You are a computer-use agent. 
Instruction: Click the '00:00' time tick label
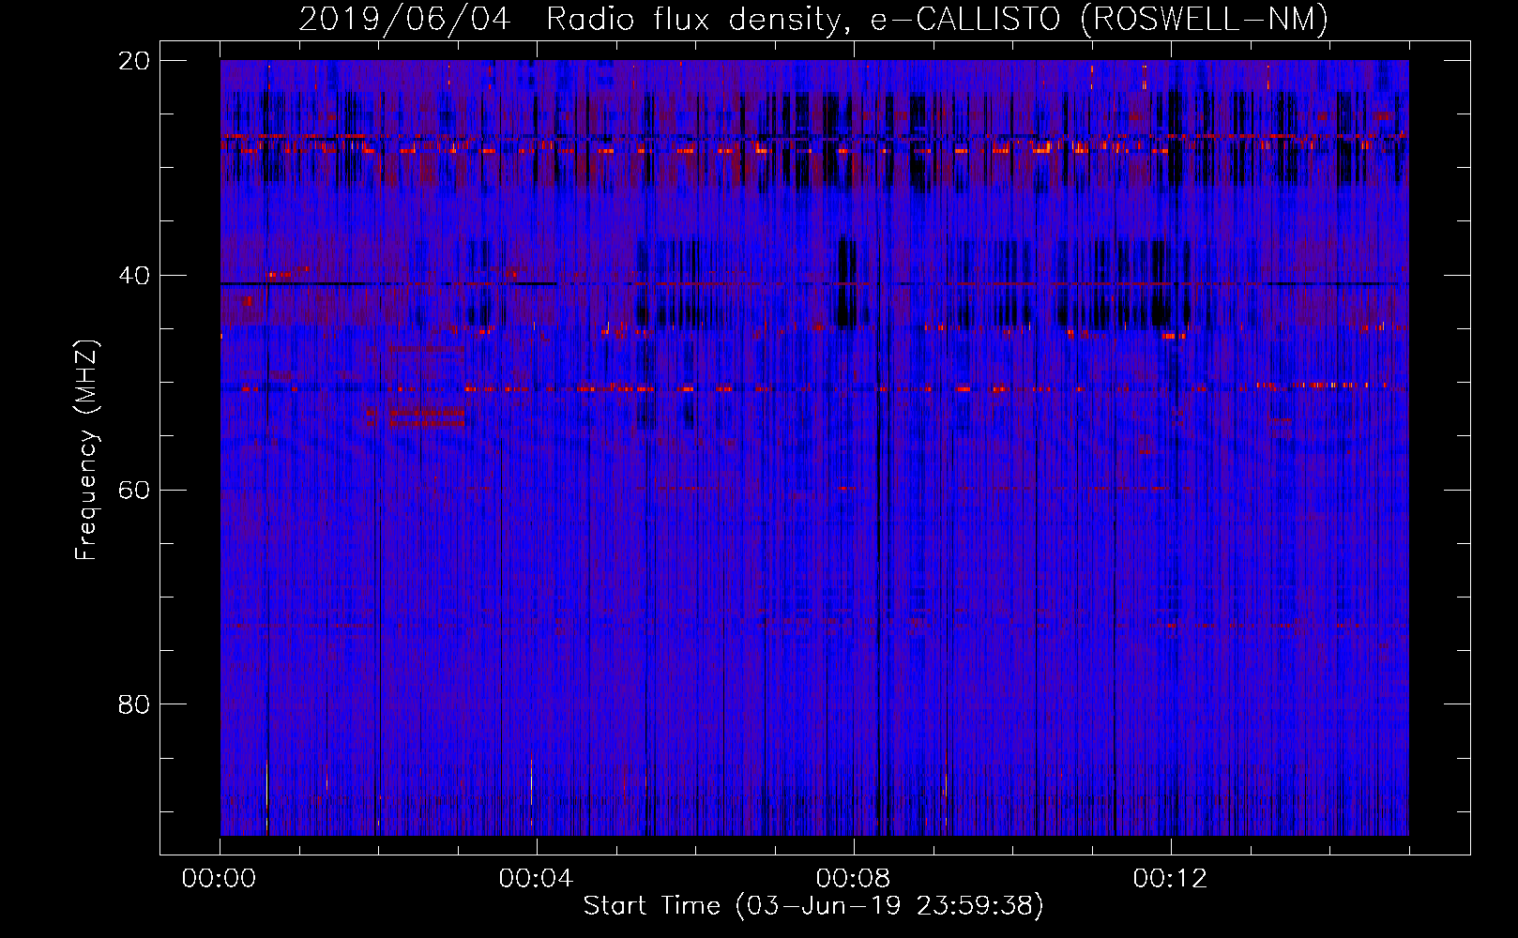point(219,879)
